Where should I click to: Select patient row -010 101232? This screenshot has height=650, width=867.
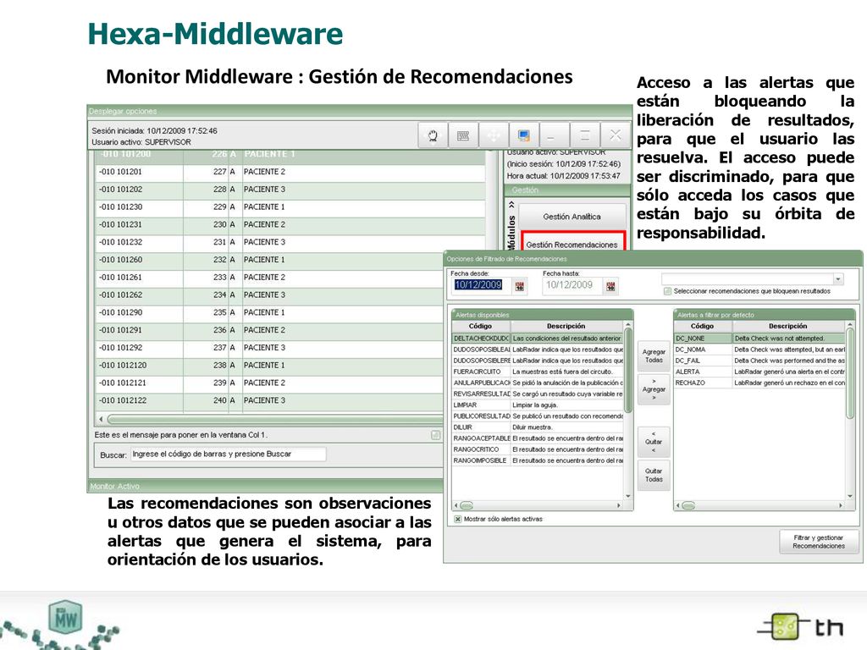[290, 242]
